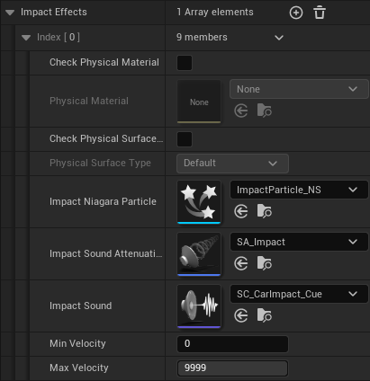The image size is (370, 381).
Task: Open the SC_CarImpact_Cue asset dropdown
Action: pyautogui.click(x=299, y=294)
